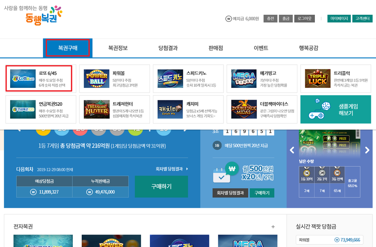376x247 pixels.
Task: Click the won icon beside 예치금
Action: (x=228, y=19)
